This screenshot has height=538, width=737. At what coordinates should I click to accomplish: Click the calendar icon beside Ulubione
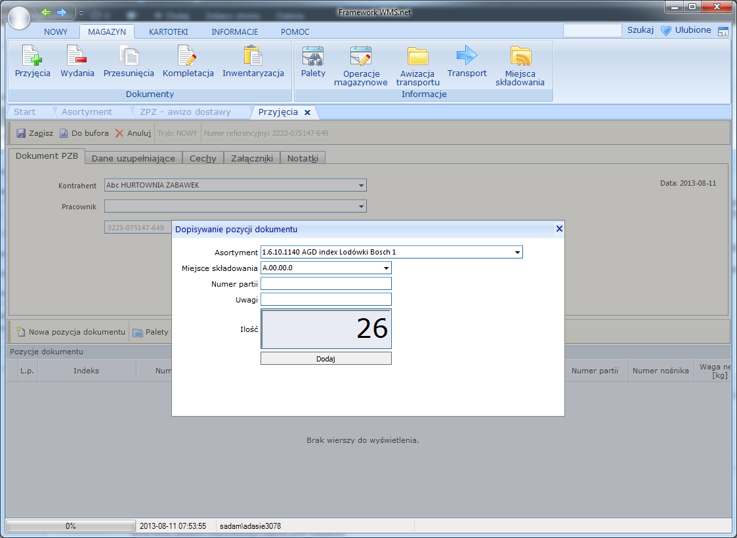[x=723, y=31]
